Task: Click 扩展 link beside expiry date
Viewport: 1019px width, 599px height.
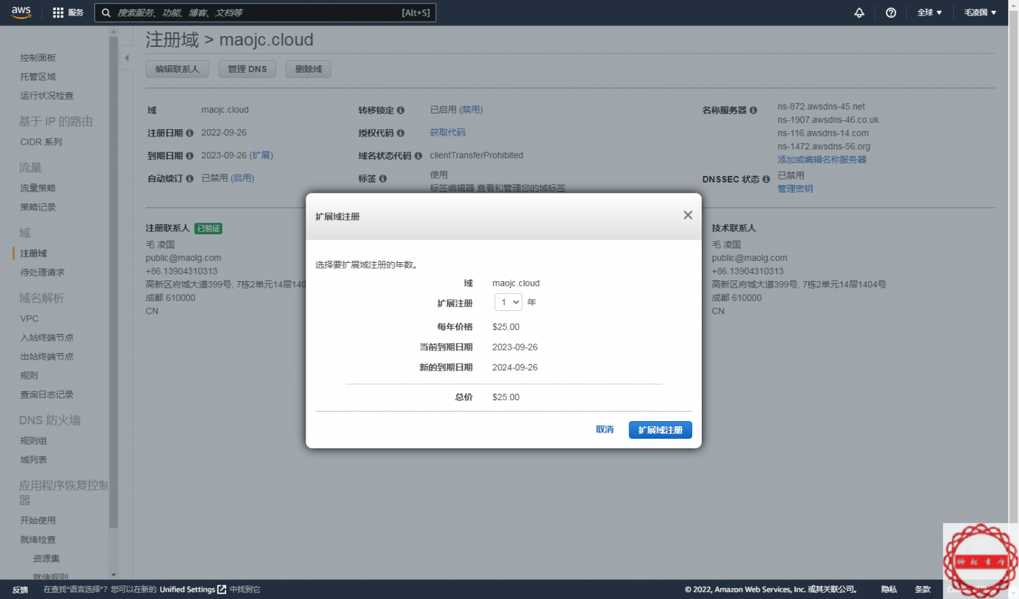Action: pos(261,156)
